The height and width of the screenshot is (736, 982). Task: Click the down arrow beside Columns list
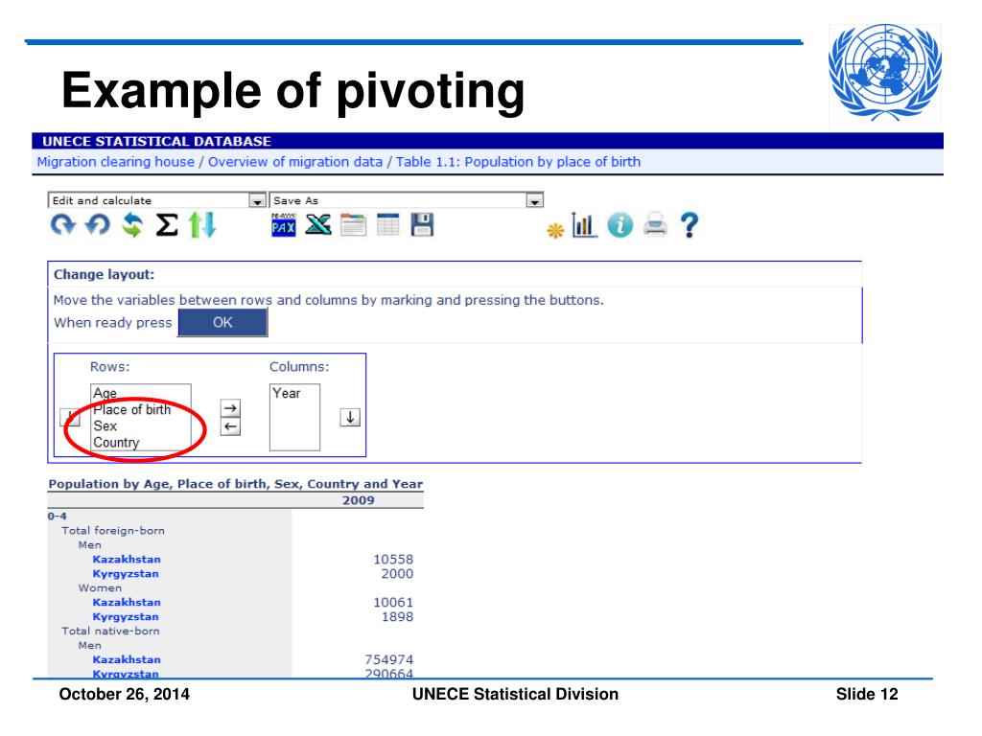click(350, 417)
